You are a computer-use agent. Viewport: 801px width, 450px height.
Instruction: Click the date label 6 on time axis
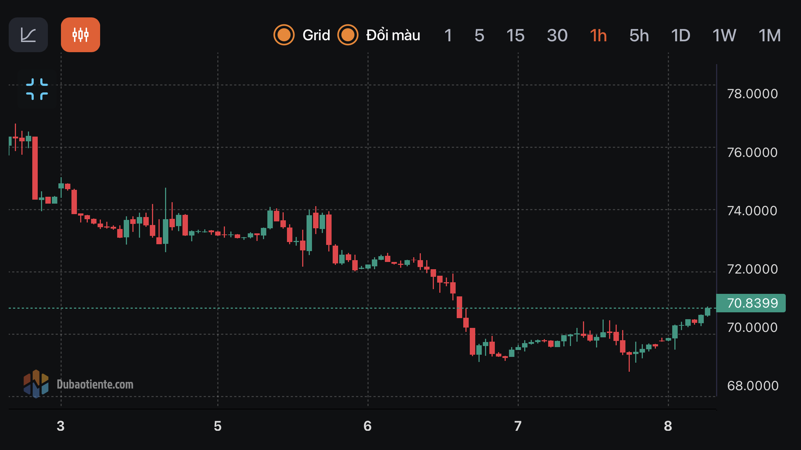point(367,426)
